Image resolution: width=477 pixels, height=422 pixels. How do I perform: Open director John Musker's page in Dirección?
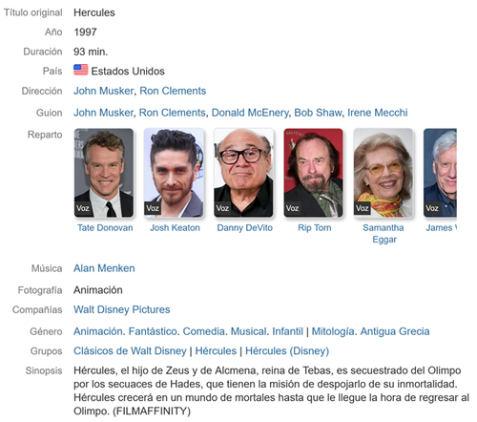point(104,91)
